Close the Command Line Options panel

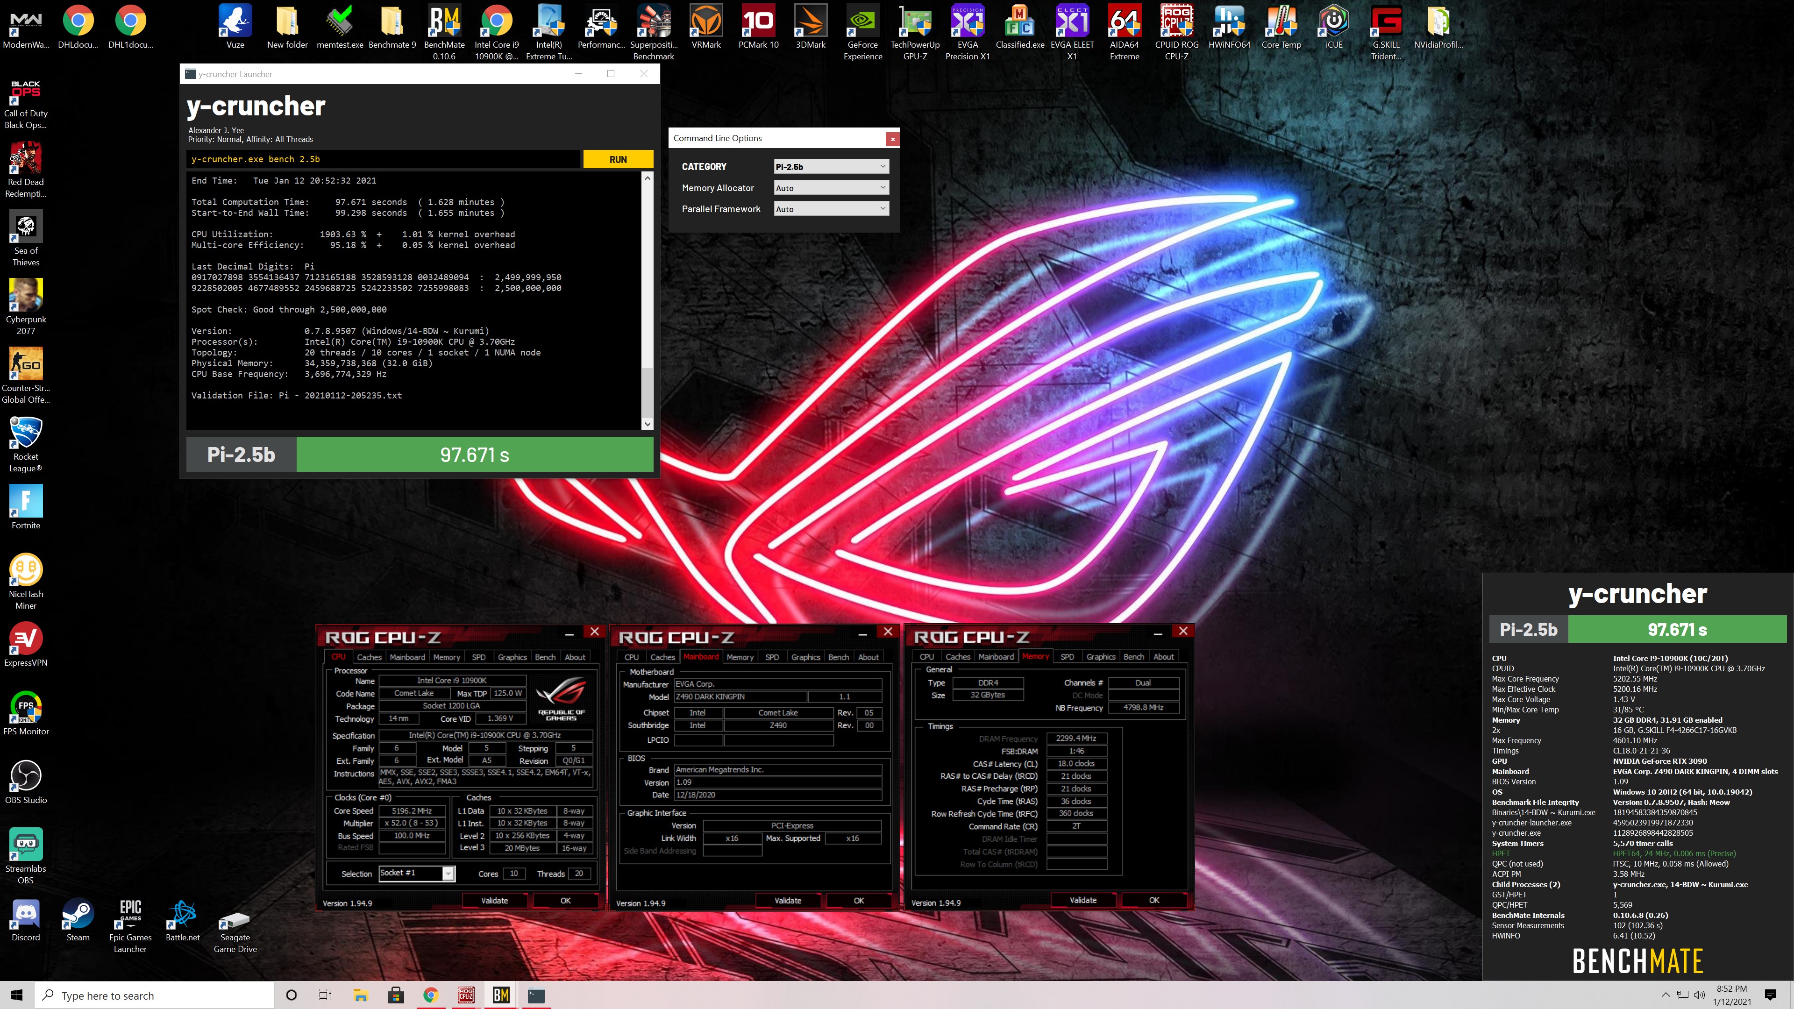pyautogui.click(x=892, y=139)
